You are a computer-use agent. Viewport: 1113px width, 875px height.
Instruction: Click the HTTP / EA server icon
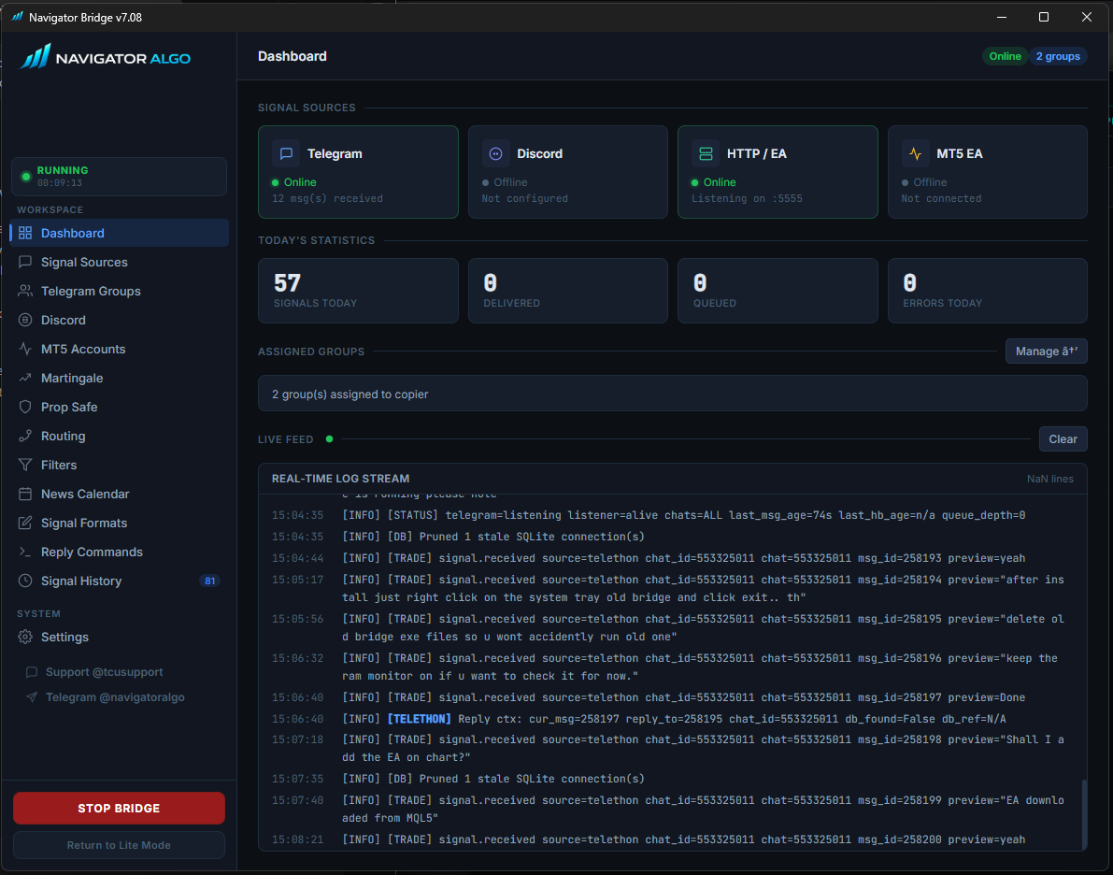(x=706, y=153)
